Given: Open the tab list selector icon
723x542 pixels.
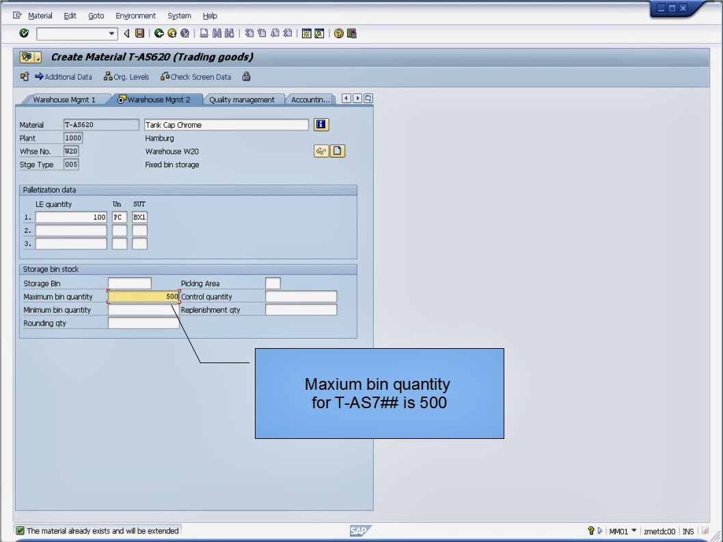Looking at the screenshot, I should tap(368, 98).
